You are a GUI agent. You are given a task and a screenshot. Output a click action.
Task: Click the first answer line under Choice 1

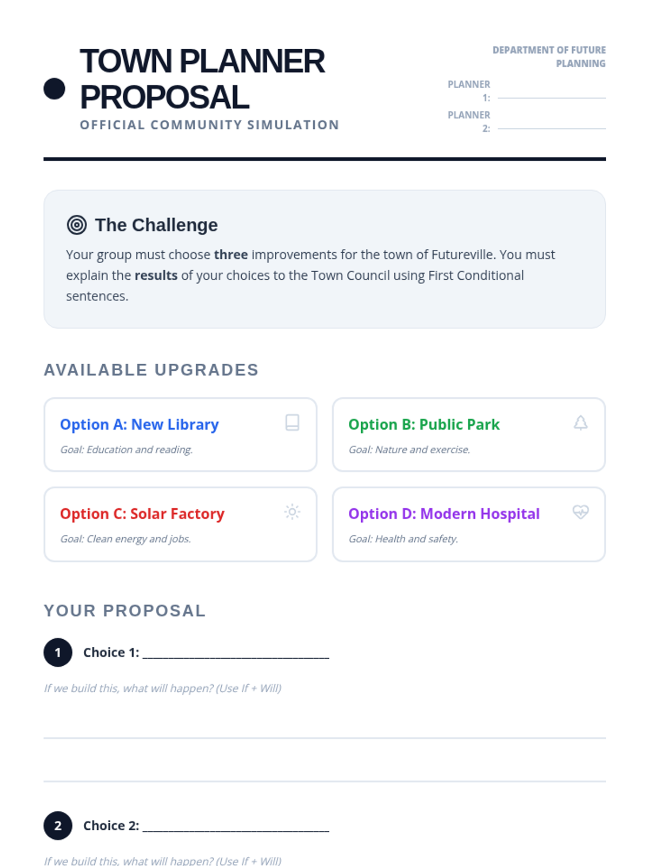[x=325, y=738]
